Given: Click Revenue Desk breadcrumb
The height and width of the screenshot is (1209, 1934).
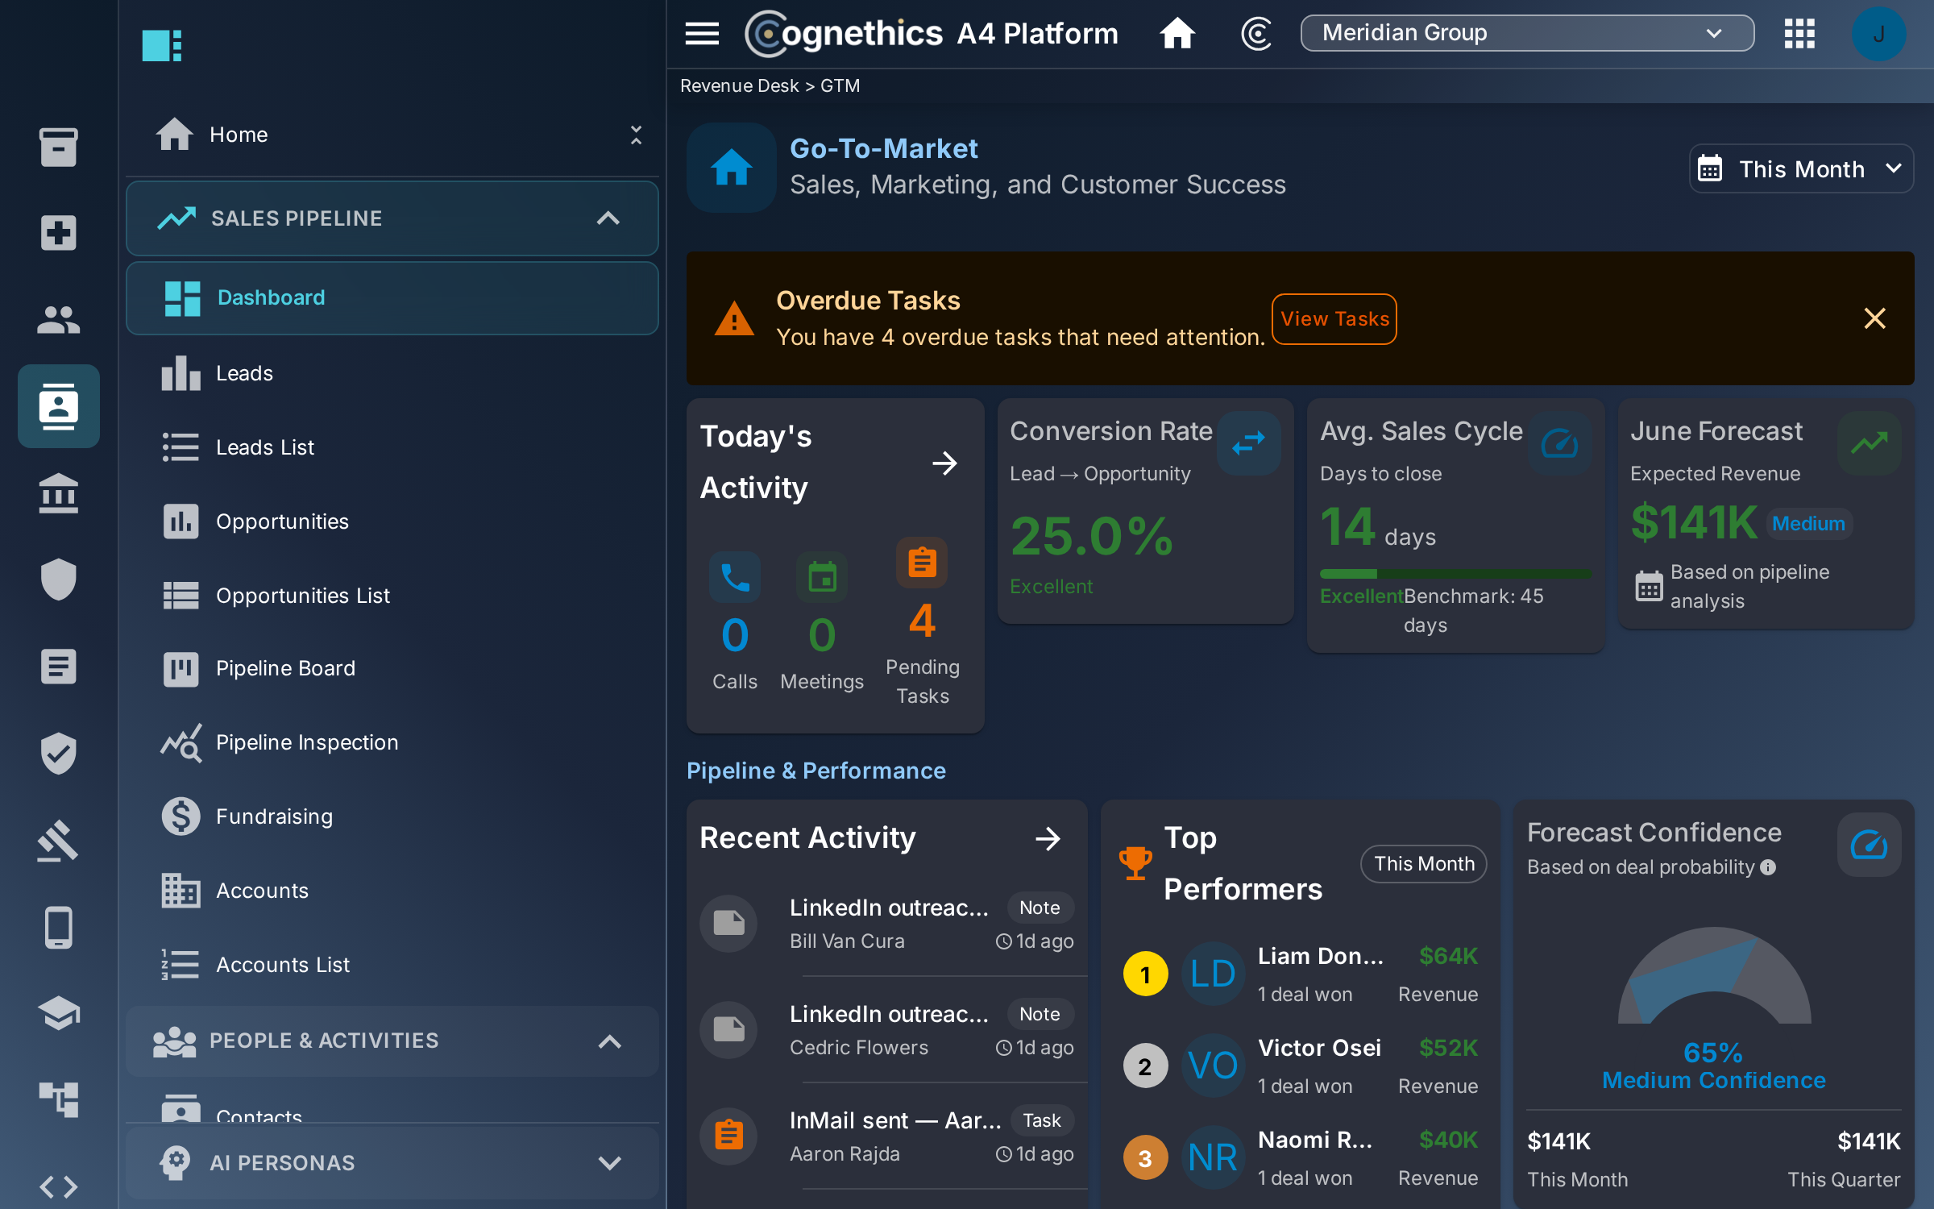Looking at the screenshot, I should [739, 85].
